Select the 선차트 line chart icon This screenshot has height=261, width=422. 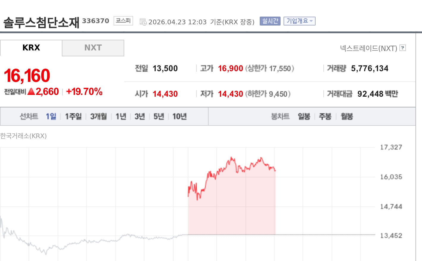pos(29,116)
